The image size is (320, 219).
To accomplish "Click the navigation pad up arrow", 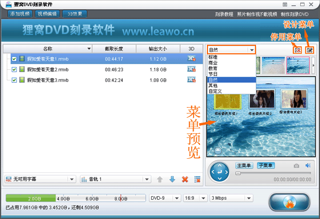I will [220, 166].
